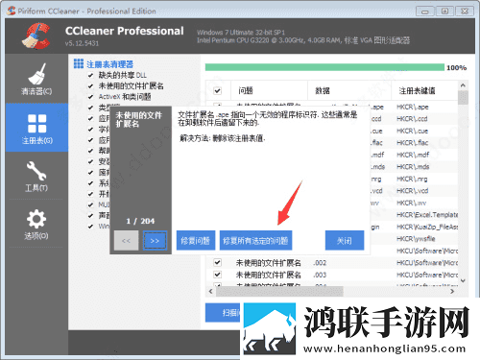Screen dimensions: 480x360
Task: Click the 100% green progress bar
Action: [324, 67]
